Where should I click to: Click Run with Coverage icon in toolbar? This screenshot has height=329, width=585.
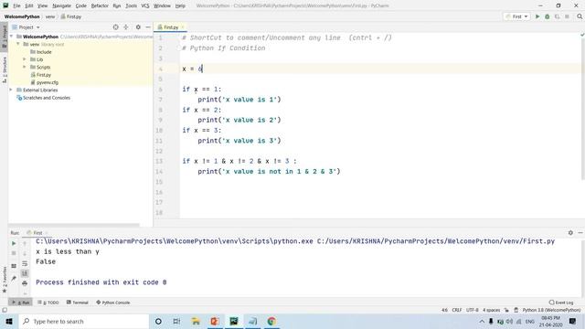point(557,16)
